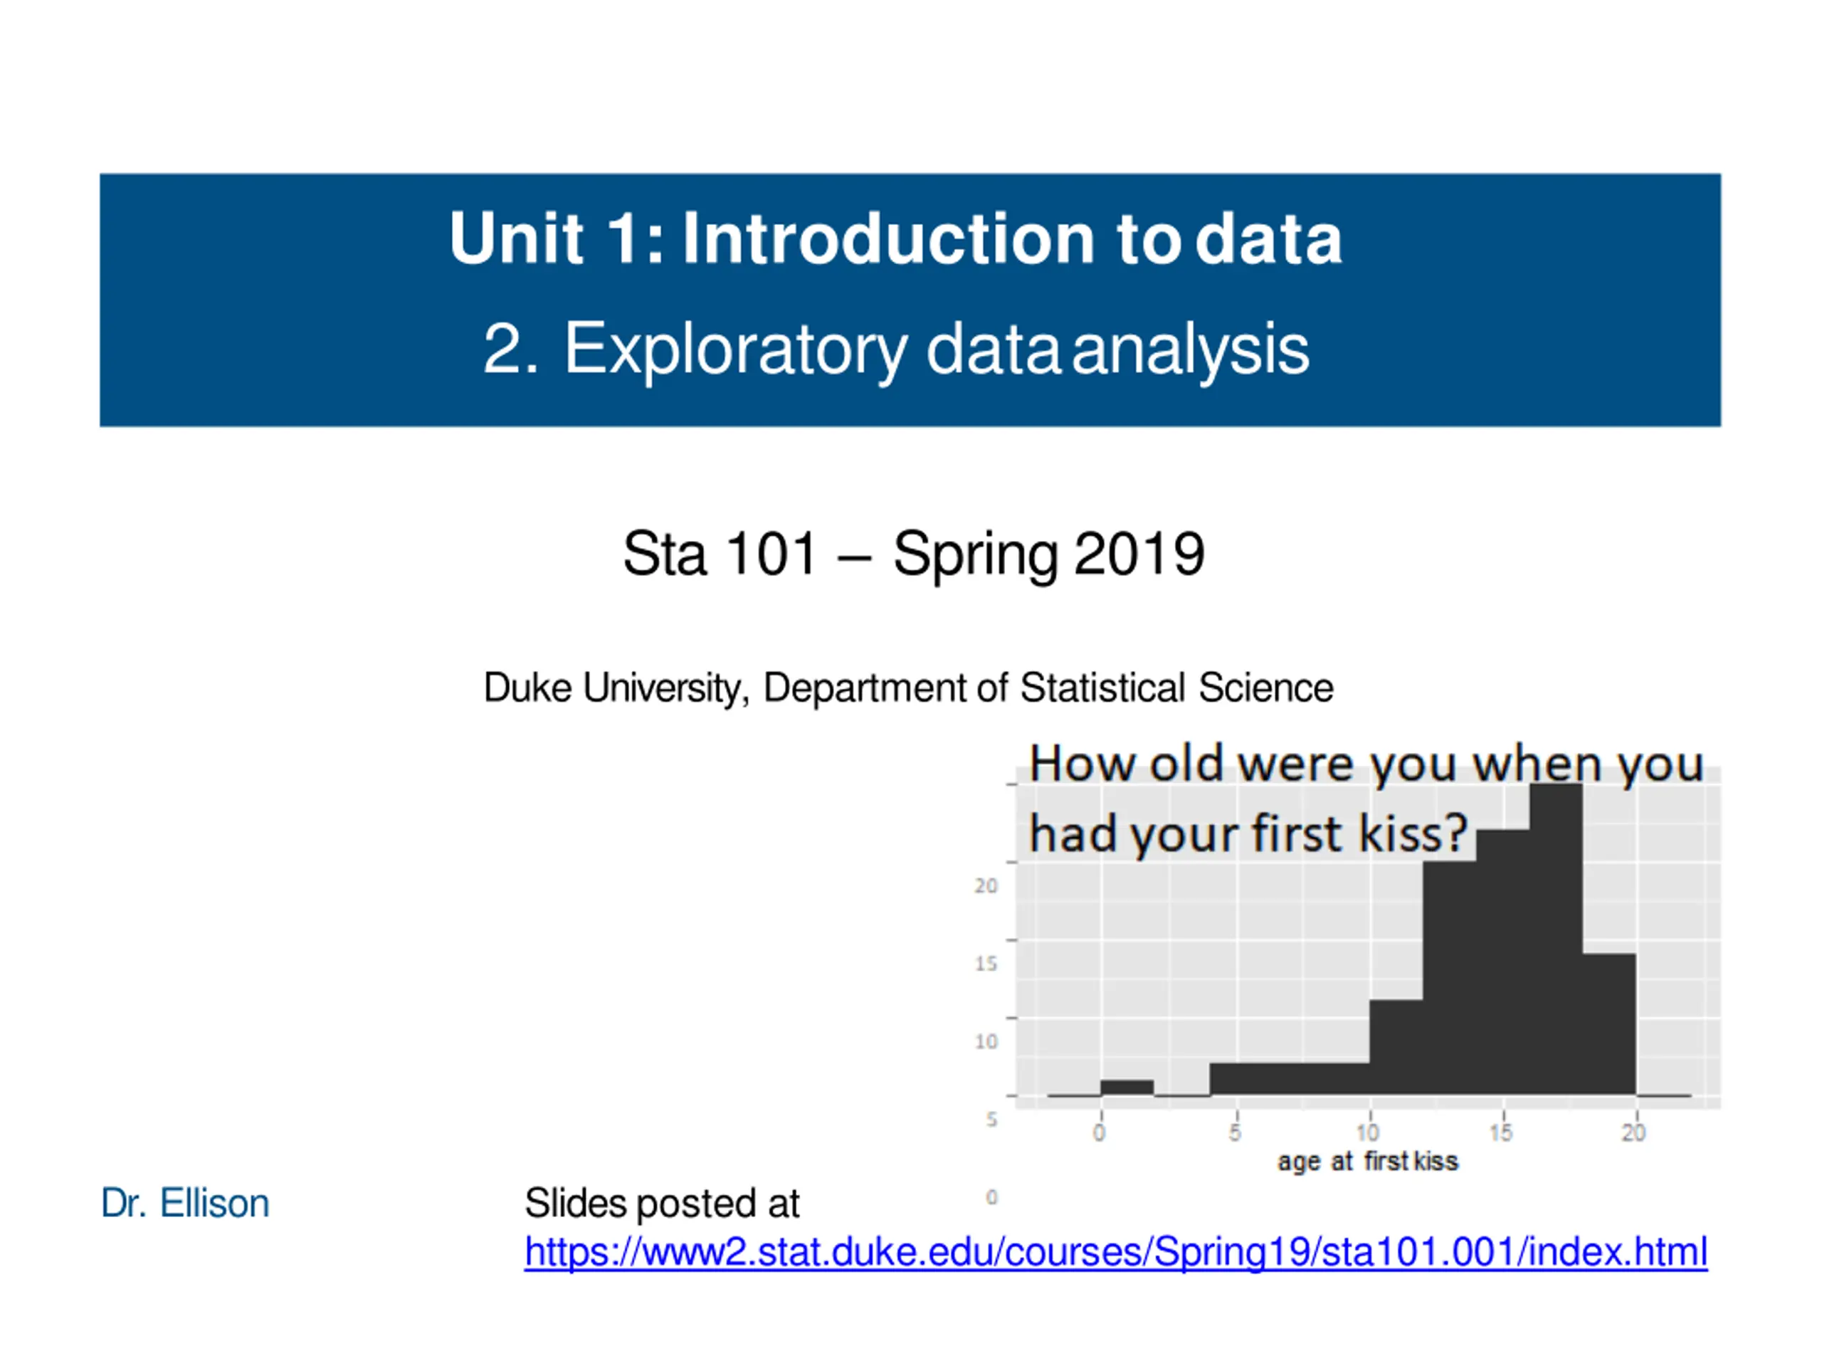Click the 'How old were you' chart heading
This screenshot has width=1822, height=1368.
click(x=1366, y=764)
